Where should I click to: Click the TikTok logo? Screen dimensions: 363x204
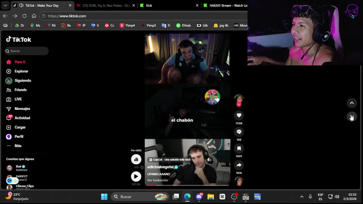(19, 39)
